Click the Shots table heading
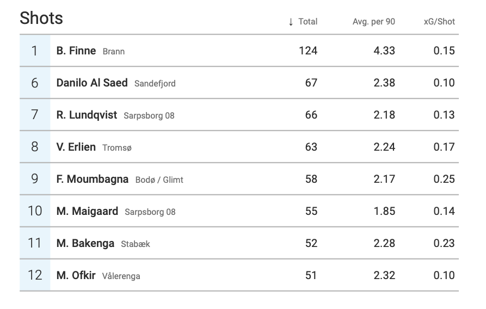486x309 pixels. (41, 18)
